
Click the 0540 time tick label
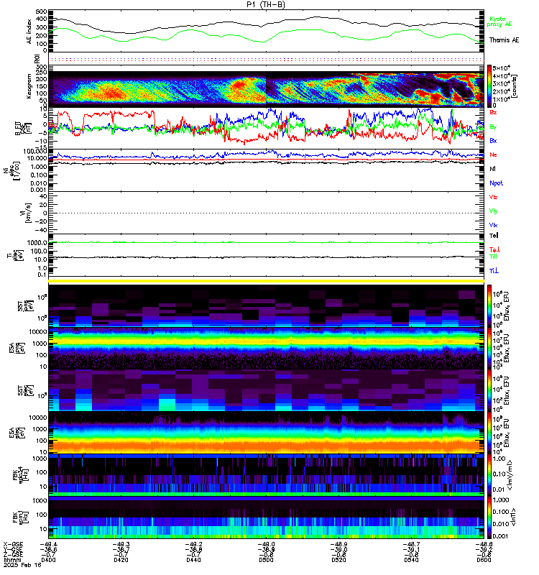tap(411, 560)
